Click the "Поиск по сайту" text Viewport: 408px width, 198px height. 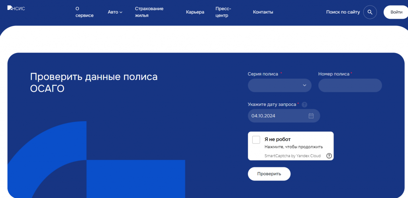coord(343,12)
